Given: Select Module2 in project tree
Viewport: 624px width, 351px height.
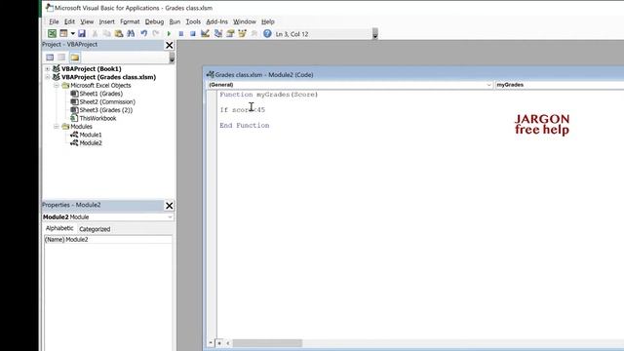Looking at the screenshot, I should [x=91, y=143].
